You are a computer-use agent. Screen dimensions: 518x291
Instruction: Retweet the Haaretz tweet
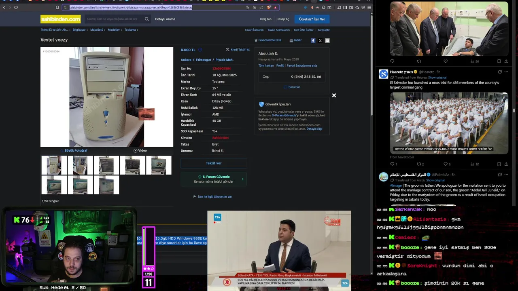419,164
